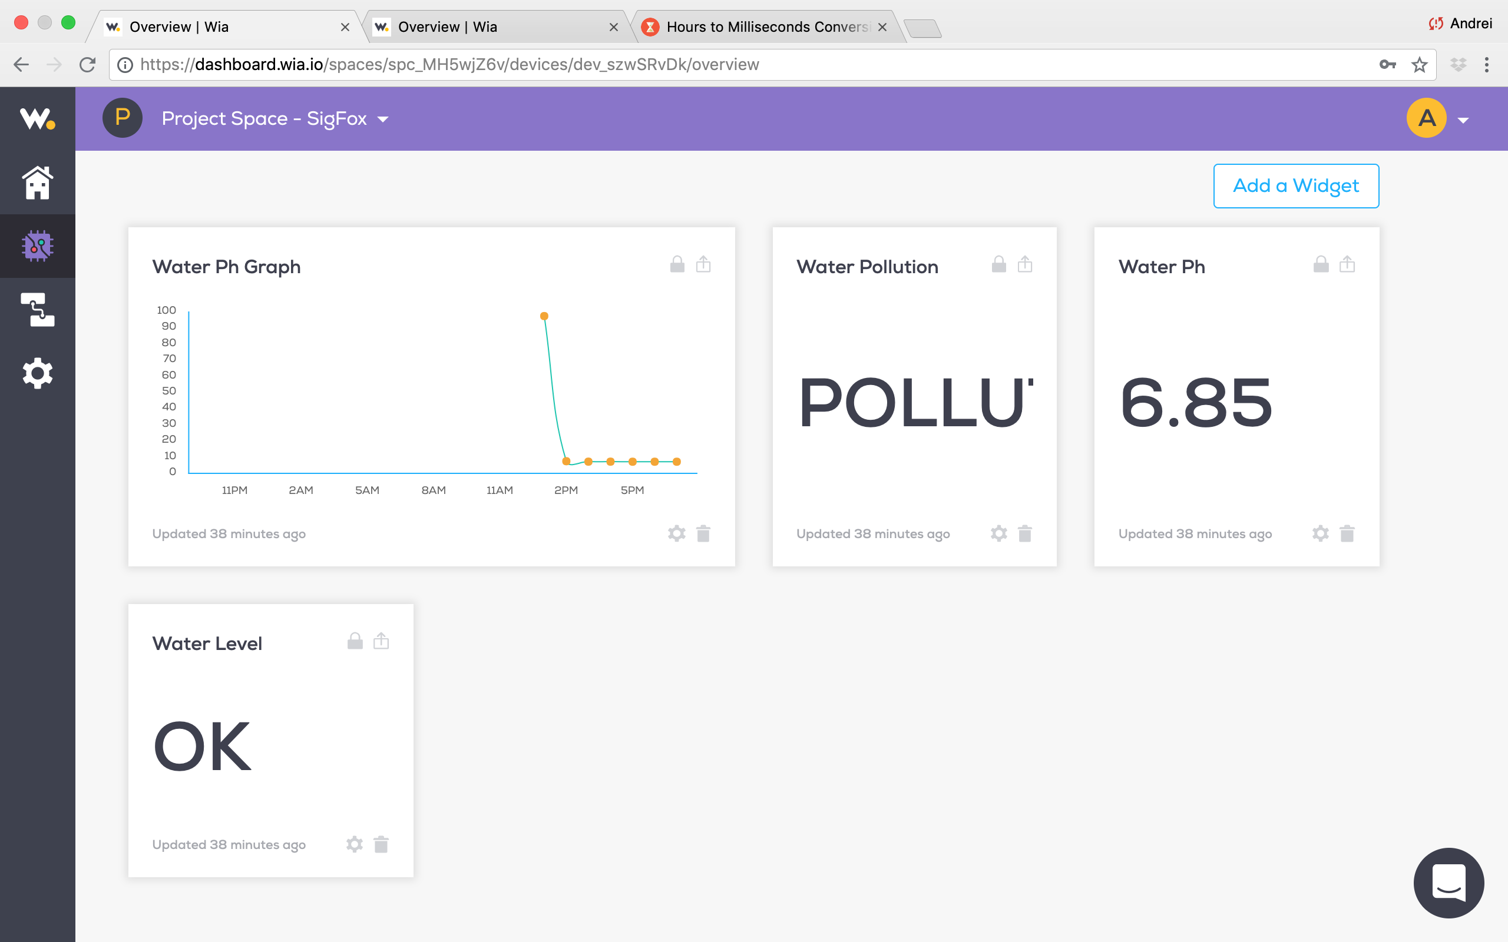Viewport: 1508px width, 942px height.
Task: Bookmark the page with the star
Action: [x=1419, y=64]
